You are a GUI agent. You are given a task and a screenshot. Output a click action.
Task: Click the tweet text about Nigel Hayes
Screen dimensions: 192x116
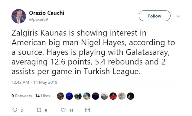coord(93,52)
